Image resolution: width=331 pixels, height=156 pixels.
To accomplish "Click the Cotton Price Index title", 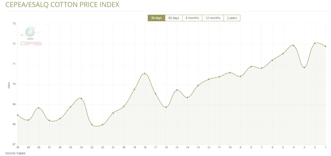I will (62, 5).
